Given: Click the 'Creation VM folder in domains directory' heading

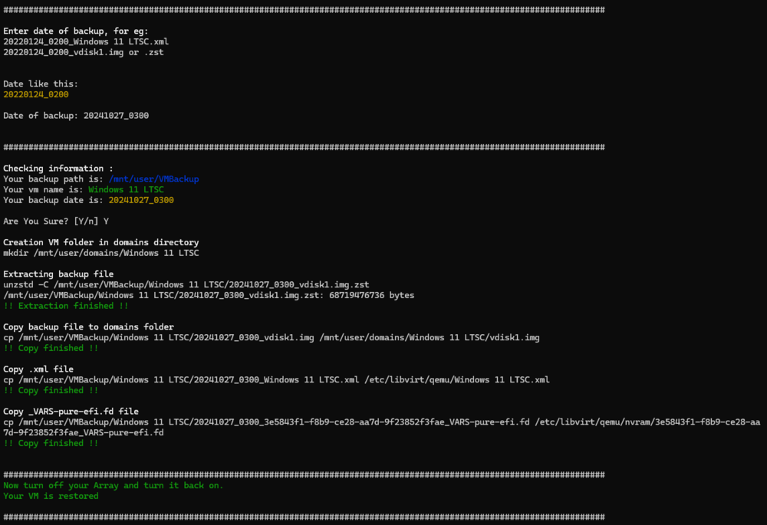Looking at the screenshot, I should click(x=100, y=242).
